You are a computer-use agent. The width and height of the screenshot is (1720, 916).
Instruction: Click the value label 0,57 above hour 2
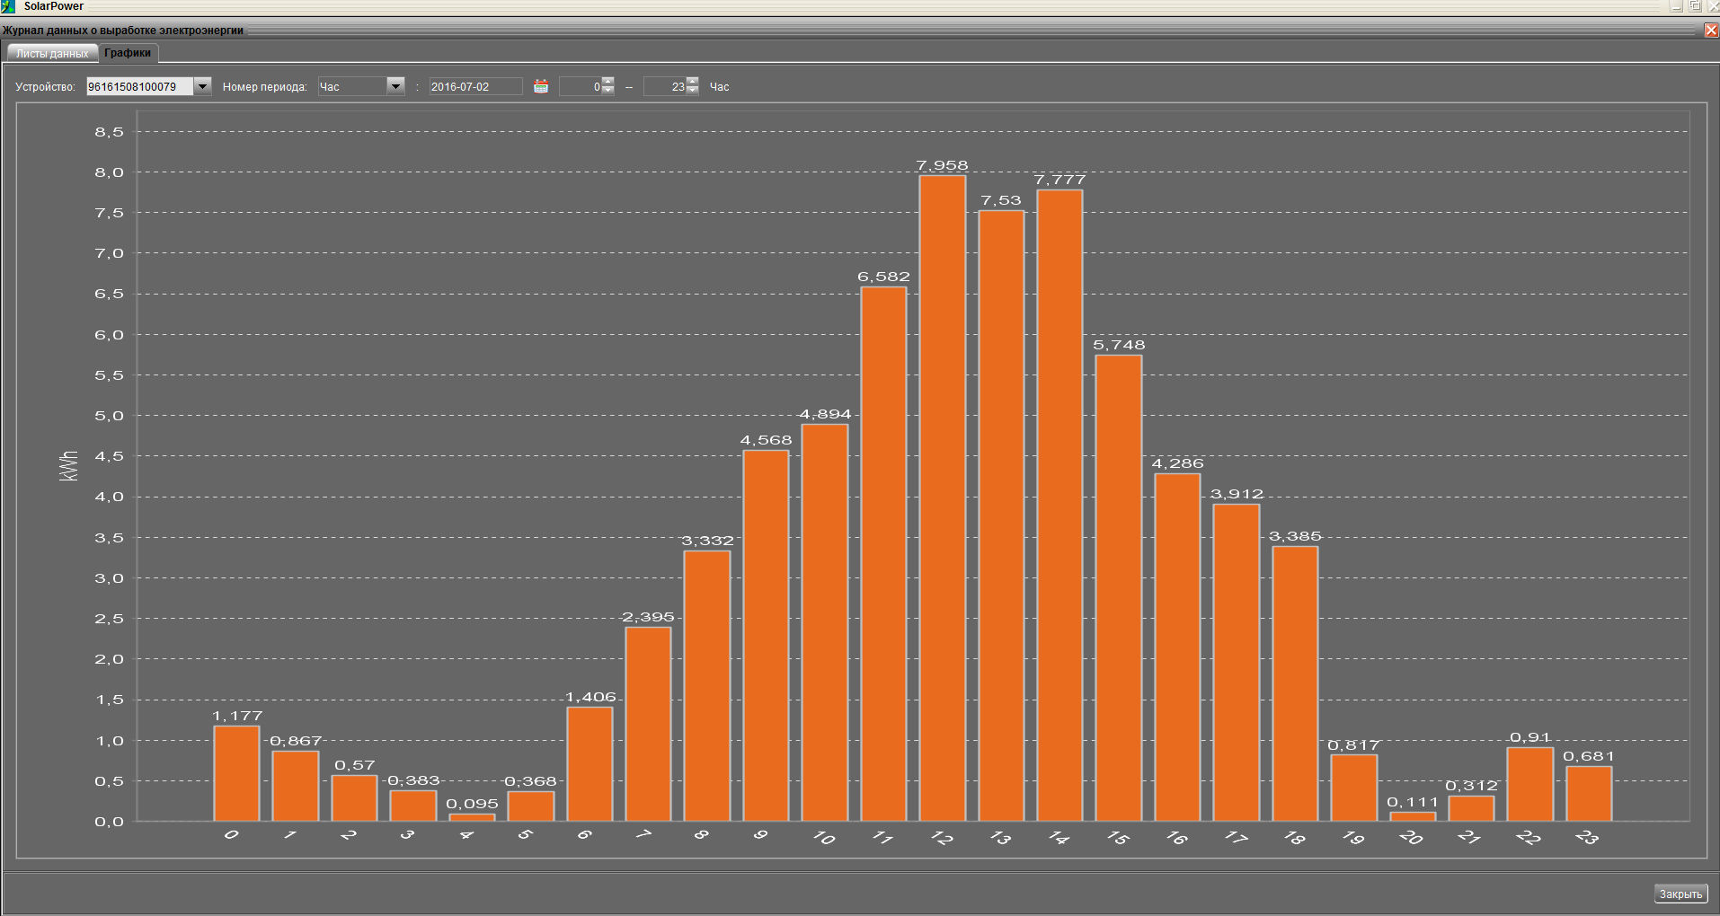coord(355,765)
